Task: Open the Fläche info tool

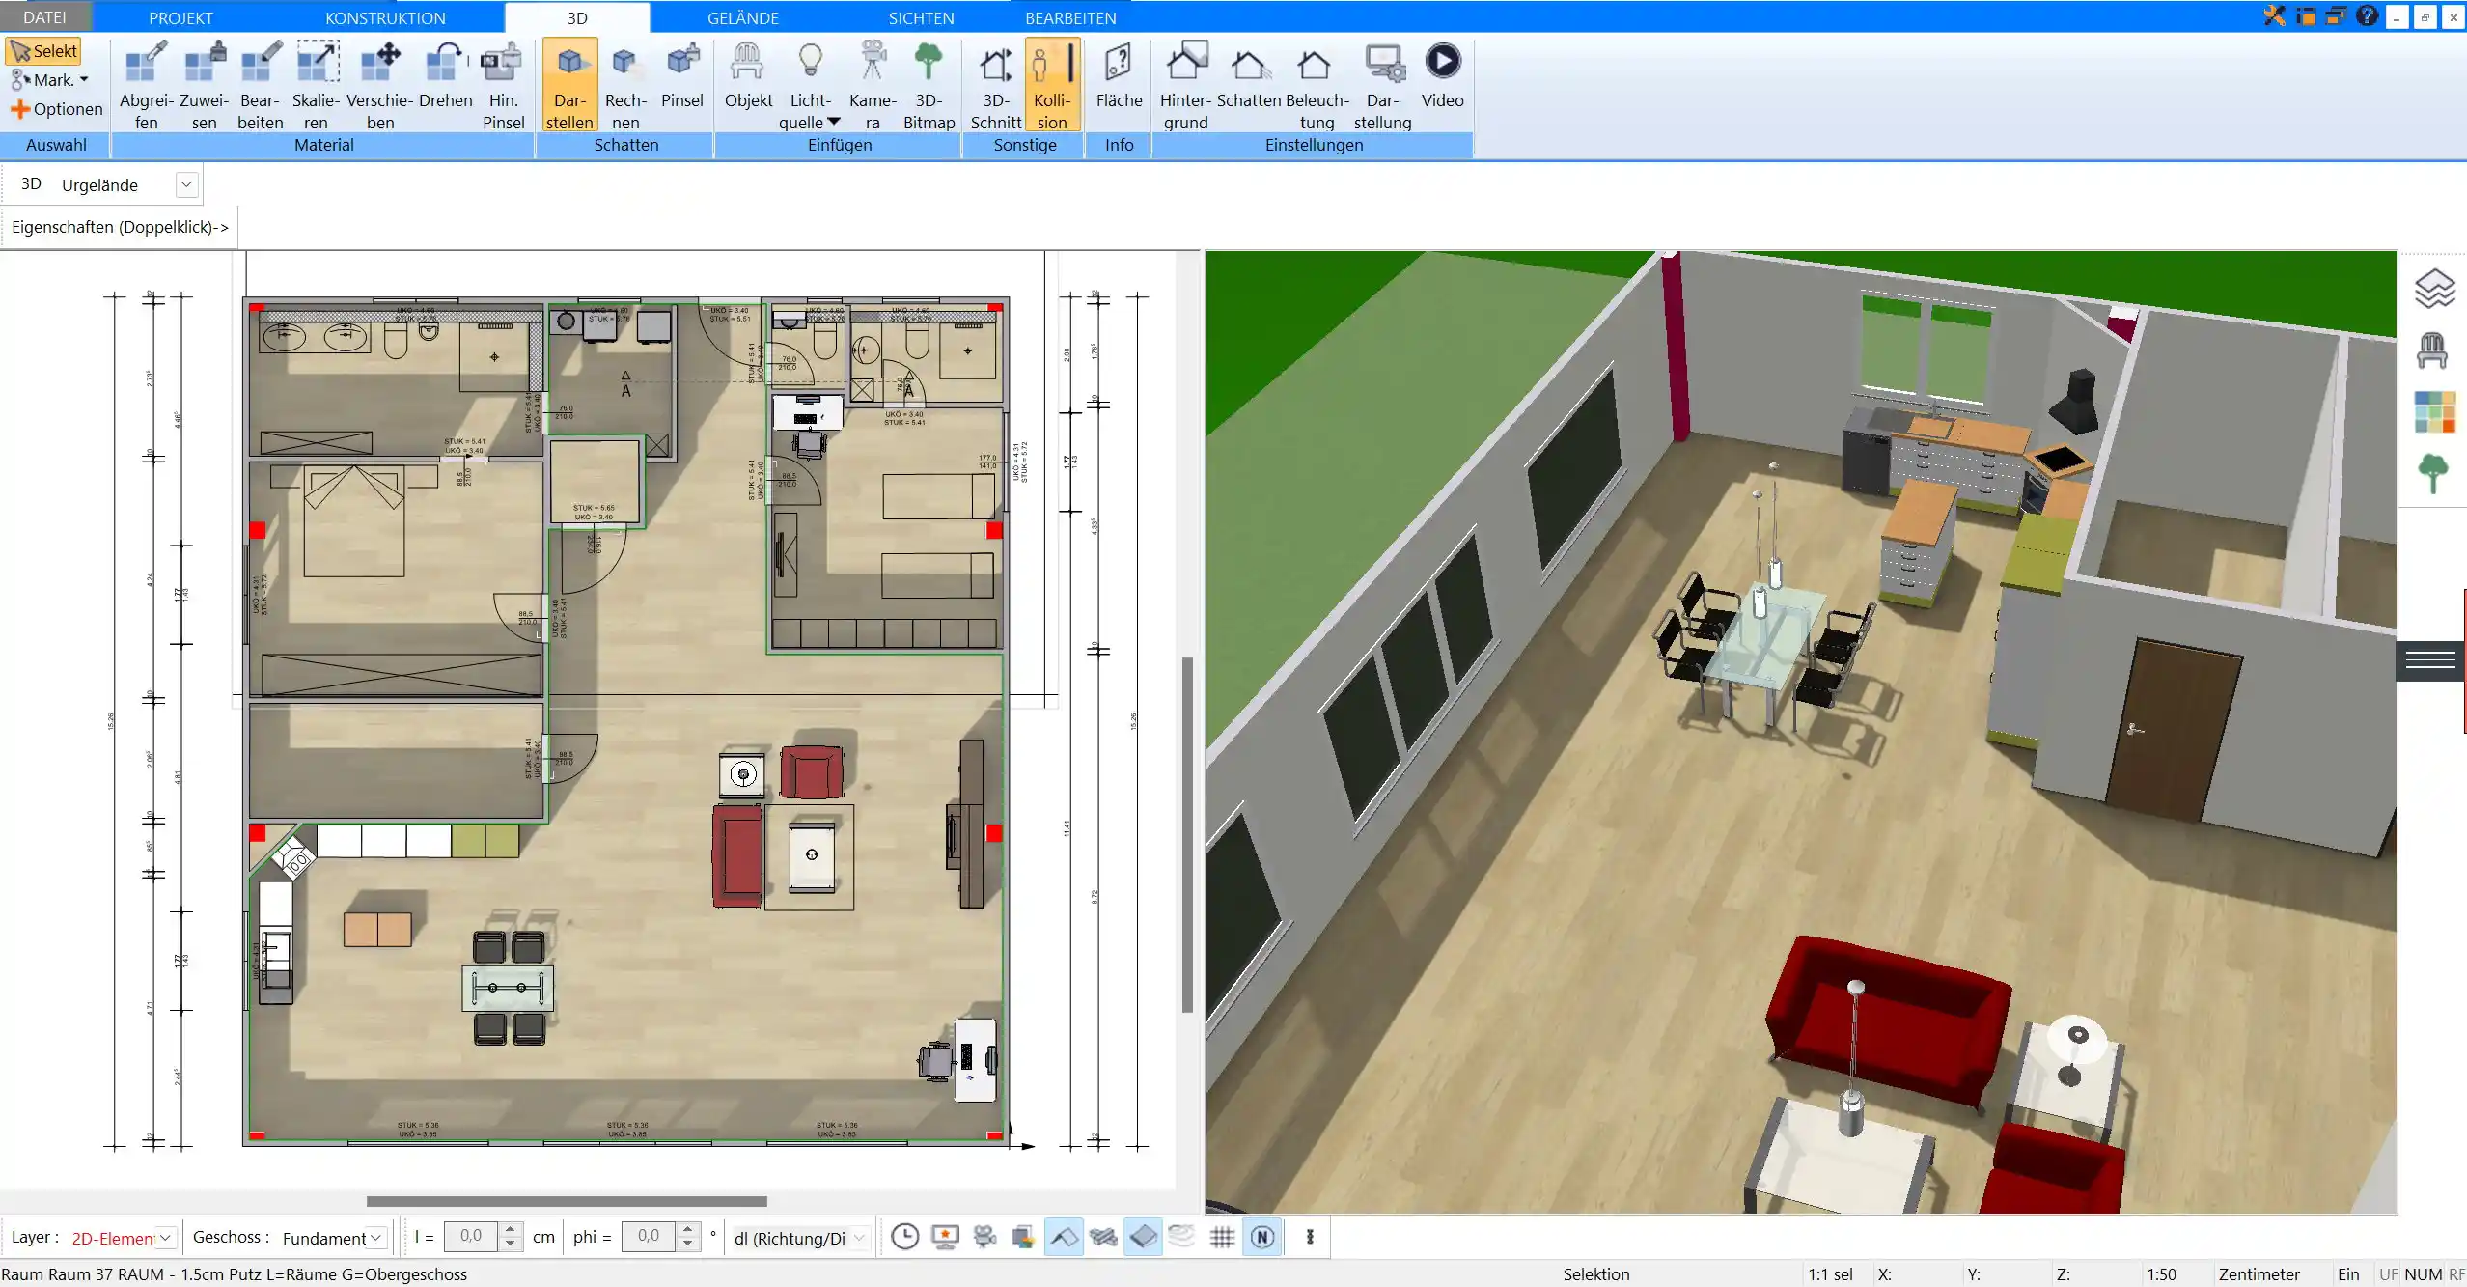Action: tap(1119, 75)
